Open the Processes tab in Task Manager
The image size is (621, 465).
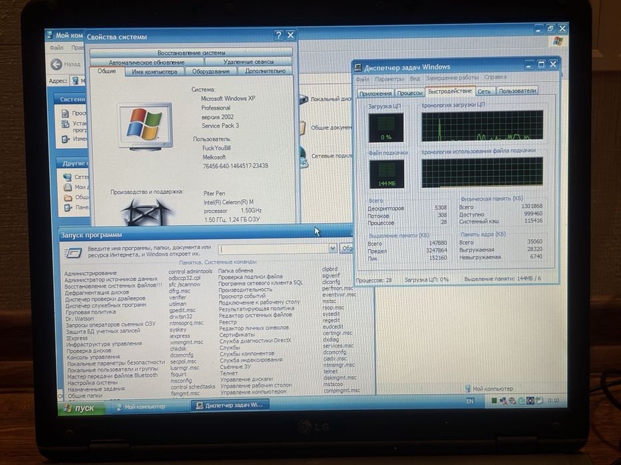[409, 93]
